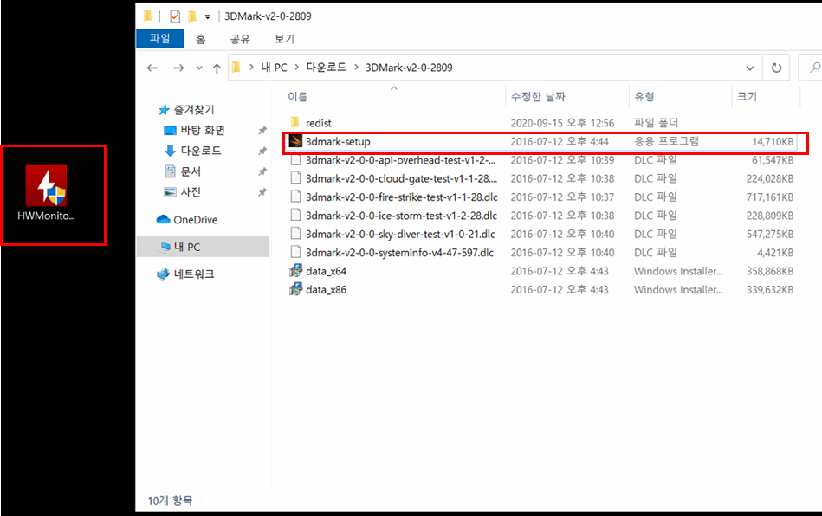This screenshot has height=516, width=822.
Task: Click the New folder quick access icon
Action: (192, 16)
